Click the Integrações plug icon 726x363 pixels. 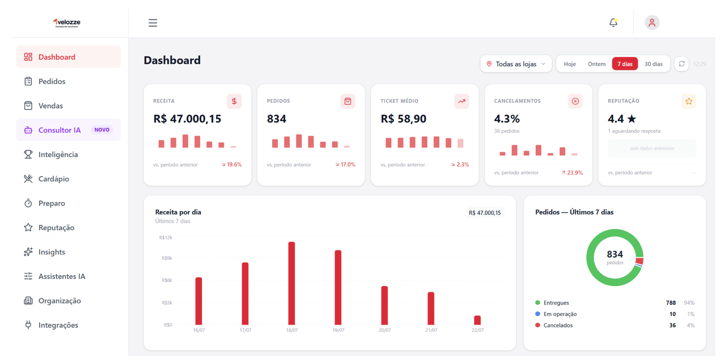[x=28, y=325]
